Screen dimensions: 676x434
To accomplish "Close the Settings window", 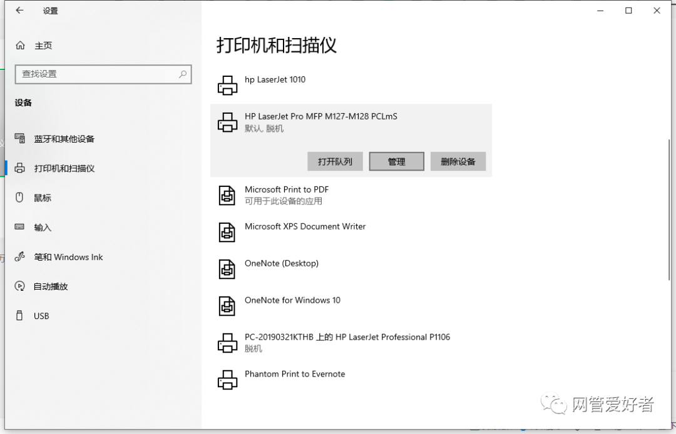I will pyautogui.click(x=657, y=11).
